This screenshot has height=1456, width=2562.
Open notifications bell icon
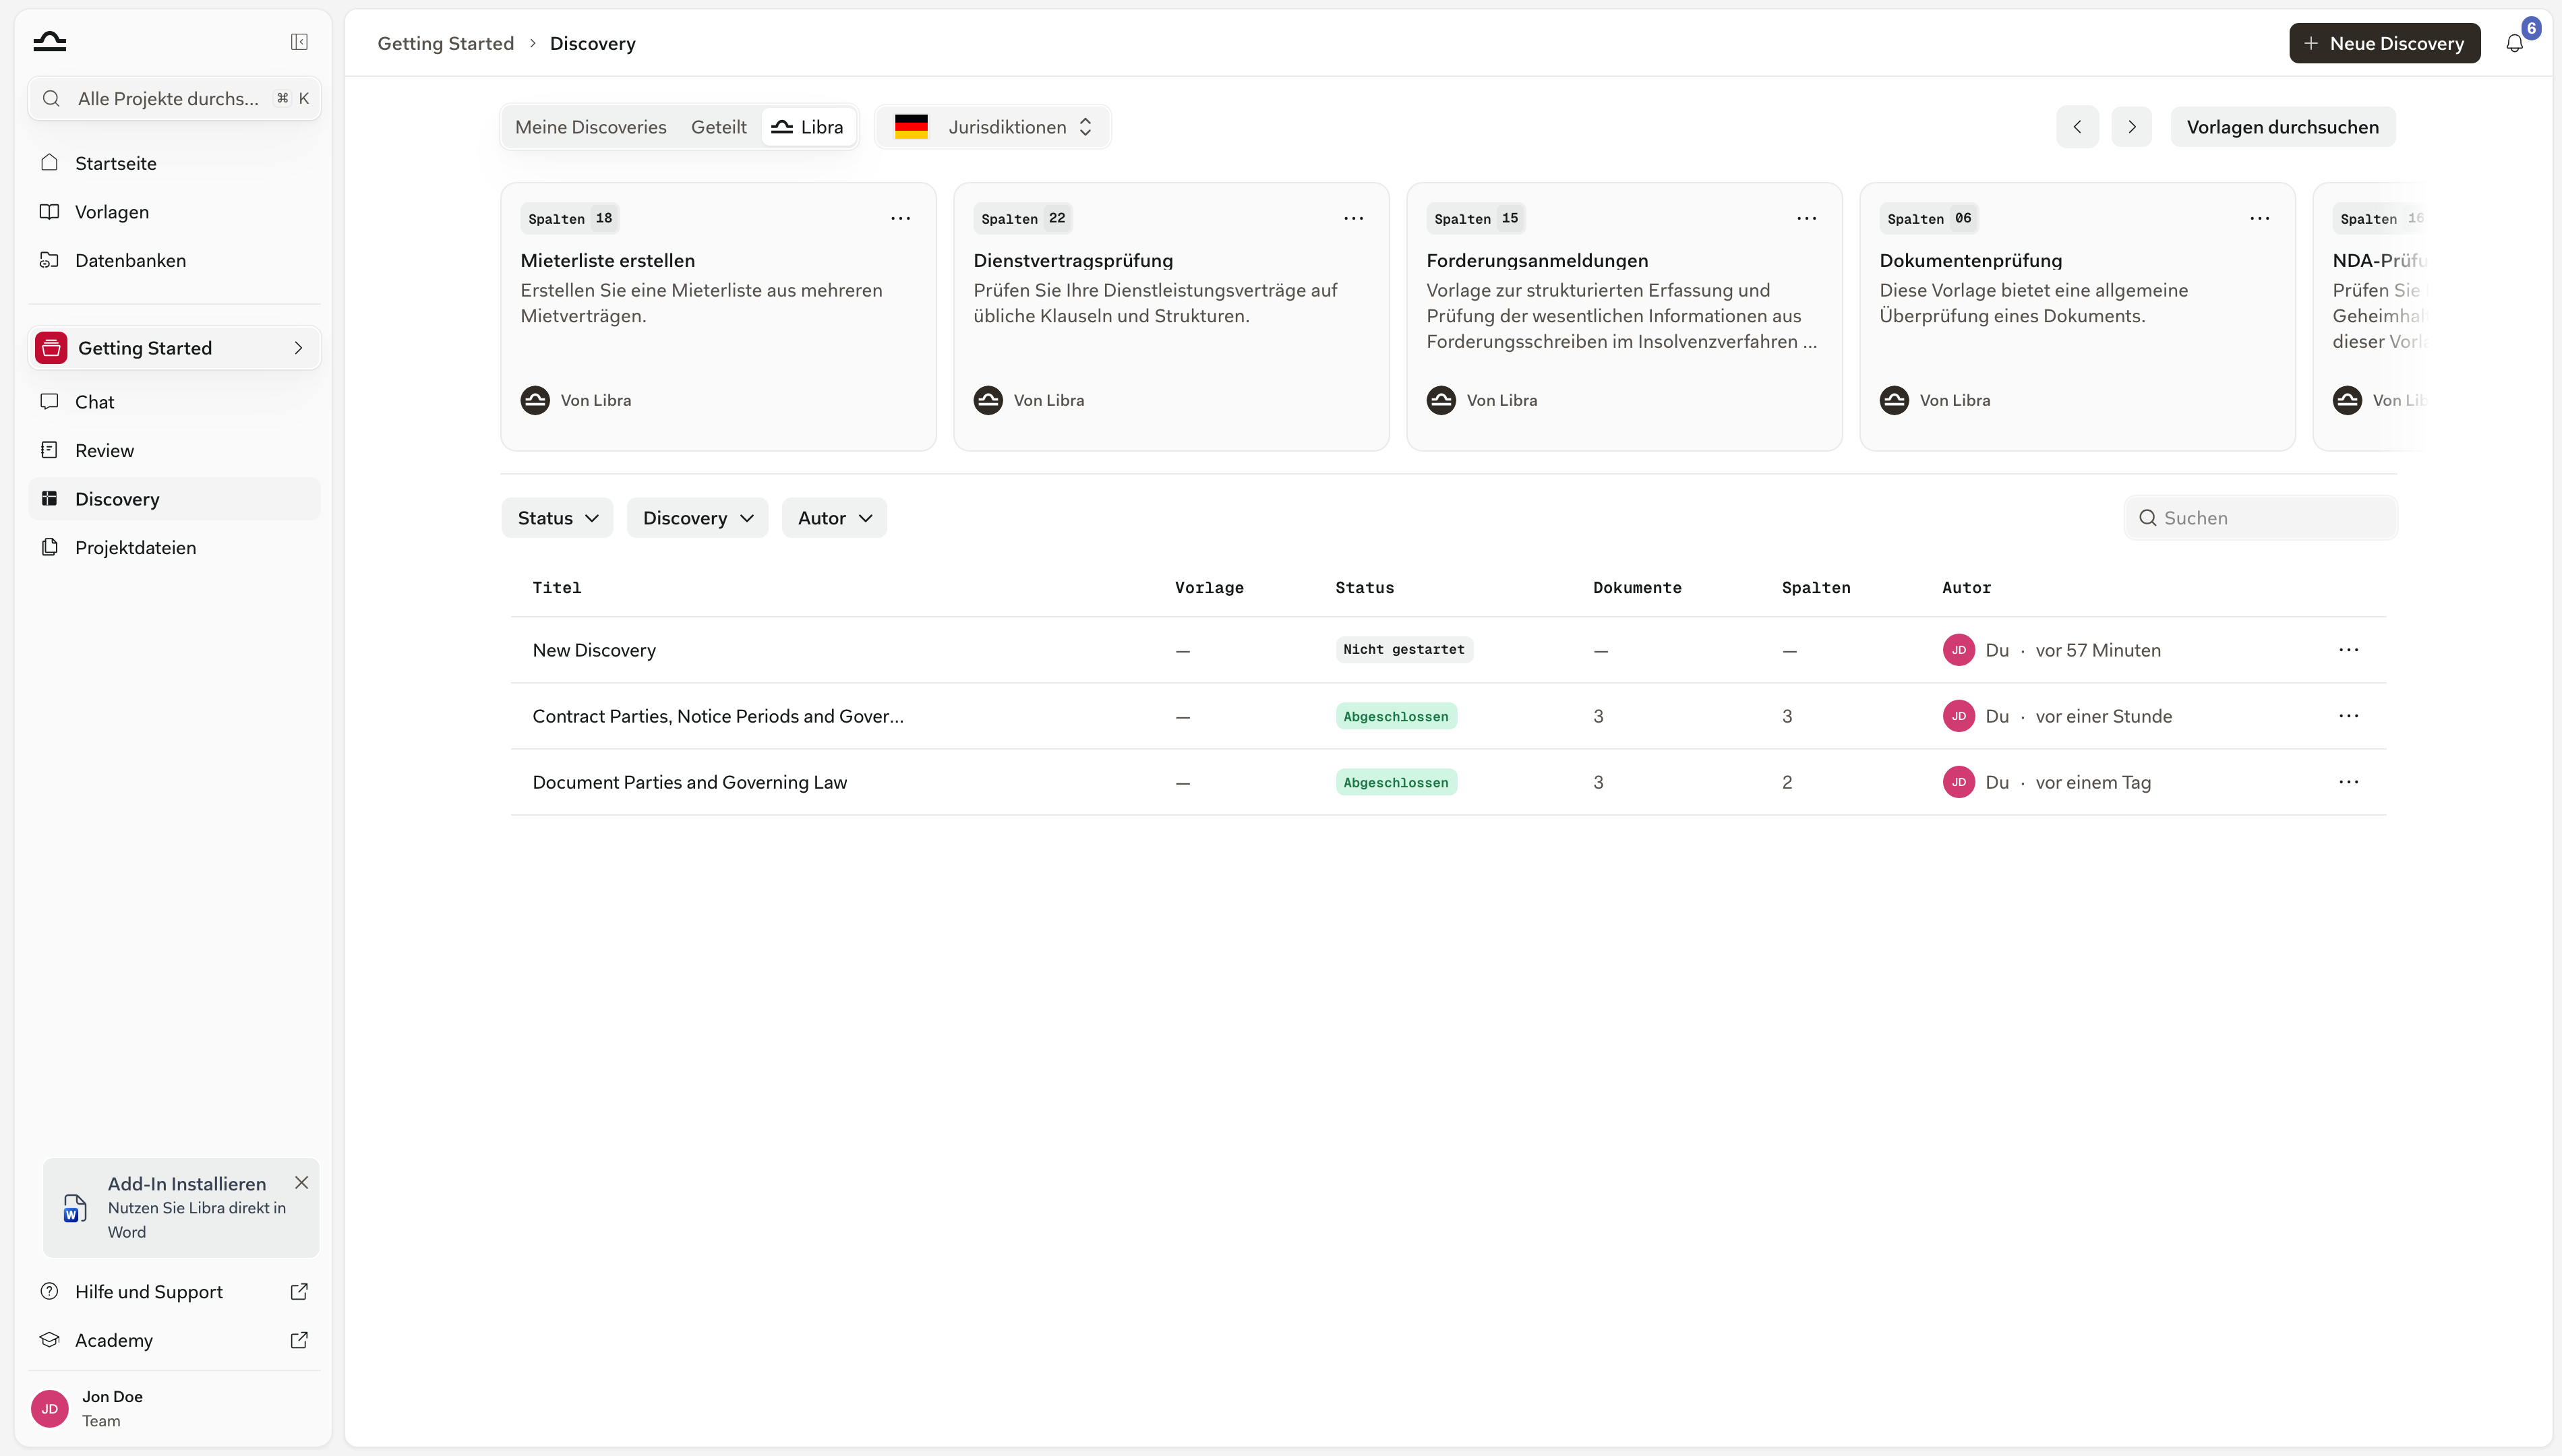point(2514,43)
